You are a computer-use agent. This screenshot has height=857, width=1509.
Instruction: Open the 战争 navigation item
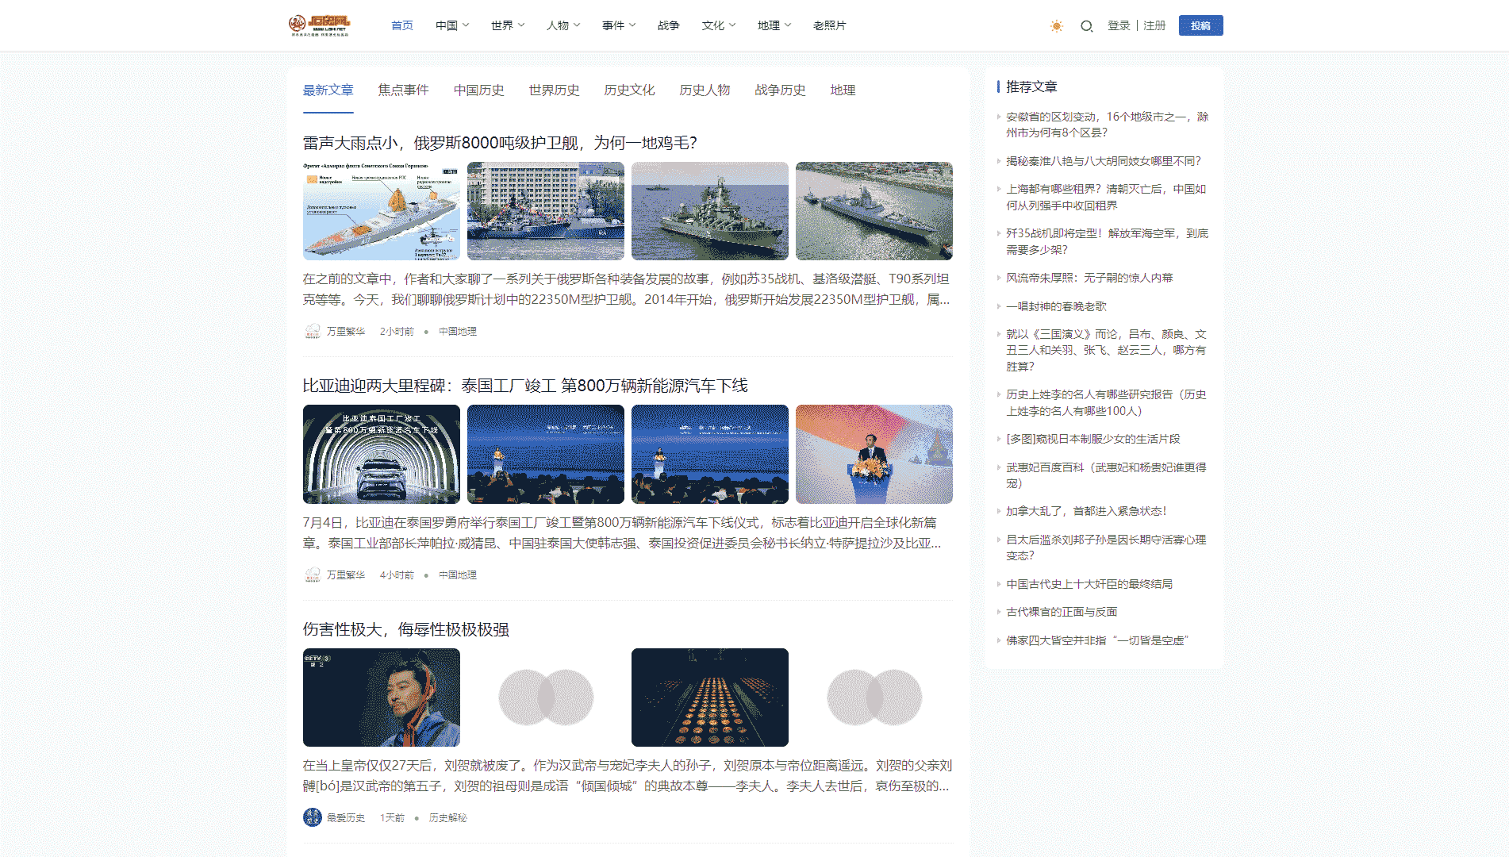pyautogui.click(x=669, y=25)
